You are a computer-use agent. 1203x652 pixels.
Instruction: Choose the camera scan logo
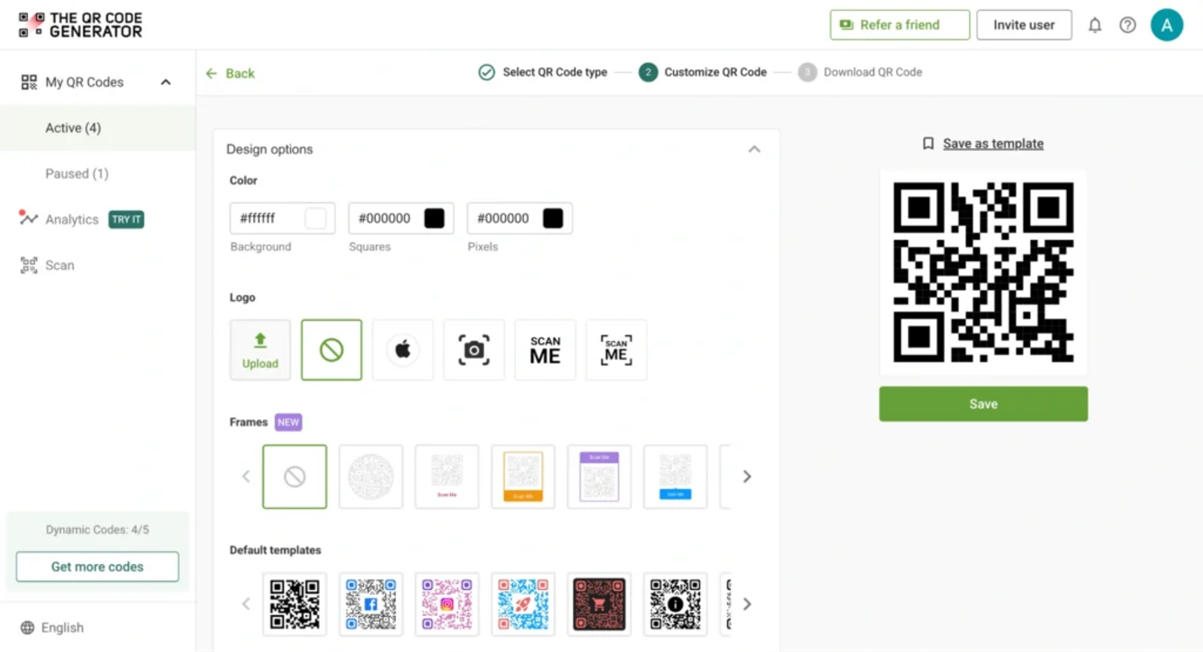[474, 350]
